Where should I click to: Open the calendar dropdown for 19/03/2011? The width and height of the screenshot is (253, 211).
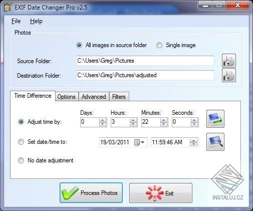click(139, 142)
